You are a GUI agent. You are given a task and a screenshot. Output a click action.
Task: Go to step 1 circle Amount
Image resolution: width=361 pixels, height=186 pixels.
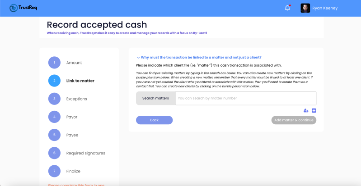tap(54, 63)
